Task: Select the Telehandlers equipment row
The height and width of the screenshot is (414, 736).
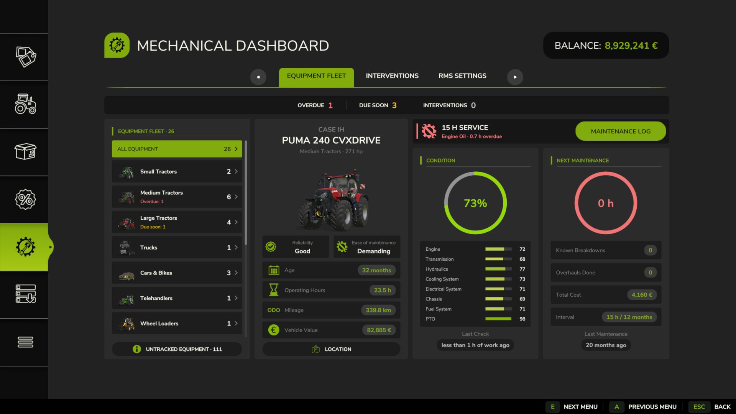Action: (177, 298)
